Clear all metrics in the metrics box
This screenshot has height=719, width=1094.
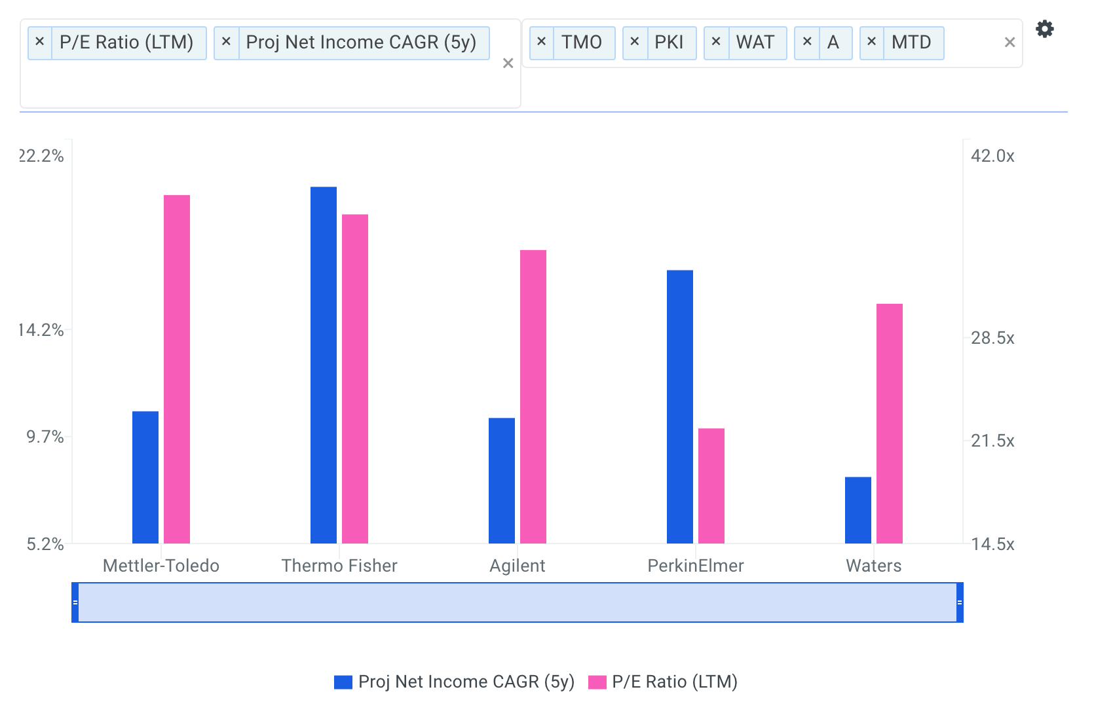[x=508, y=64]
